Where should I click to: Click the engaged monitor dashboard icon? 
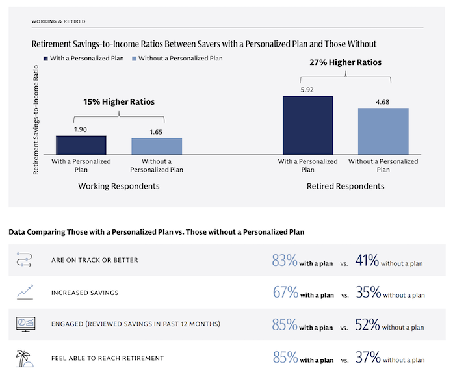(x=23, y=324)
